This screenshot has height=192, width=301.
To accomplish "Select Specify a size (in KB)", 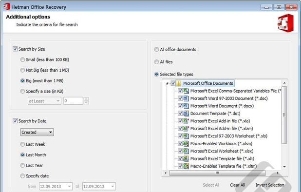I will (x=22, y=91).
